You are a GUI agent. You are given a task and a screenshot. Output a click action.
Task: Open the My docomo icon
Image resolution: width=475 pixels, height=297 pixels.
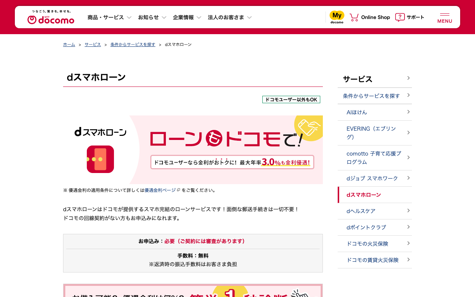337,17
